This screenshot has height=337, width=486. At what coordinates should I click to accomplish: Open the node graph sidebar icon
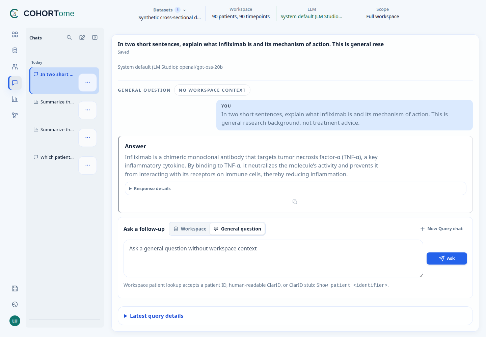pos(15,115)
